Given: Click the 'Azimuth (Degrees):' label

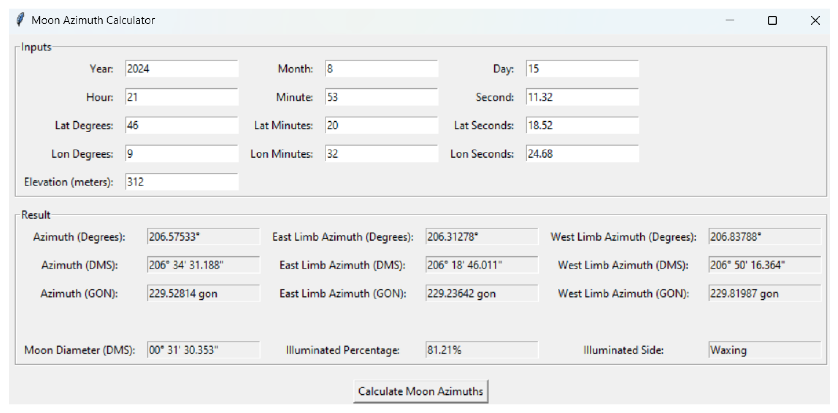Looking at the screenshot, I should 79,237.
